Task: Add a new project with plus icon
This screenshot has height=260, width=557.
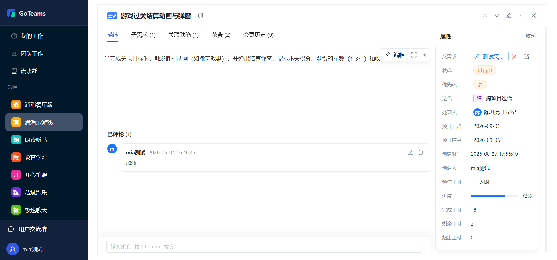Action: tap(75, 87)
